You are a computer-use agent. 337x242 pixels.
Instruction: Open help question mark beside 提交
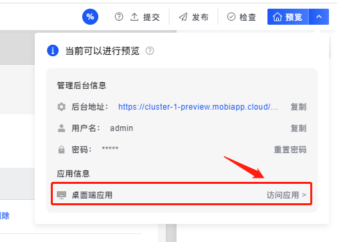tap(119, 17)
